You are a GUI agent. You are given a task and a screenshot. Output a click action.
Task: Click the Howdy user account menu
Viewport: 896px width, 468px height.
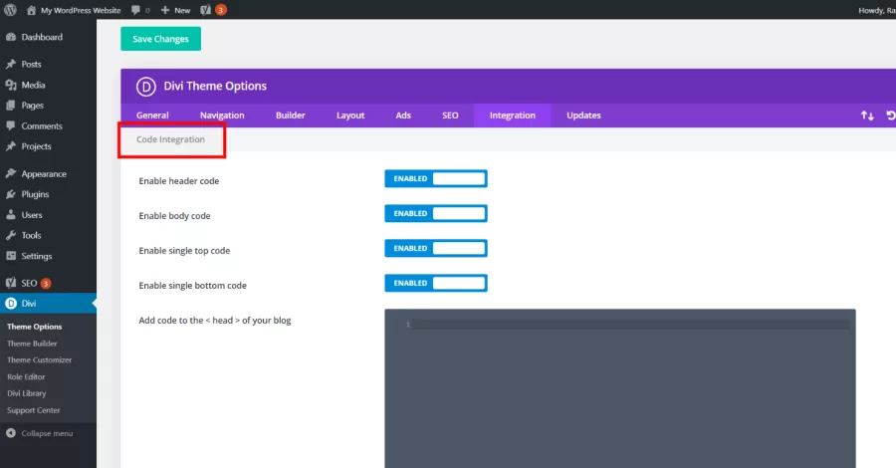(x=876, y=10)
